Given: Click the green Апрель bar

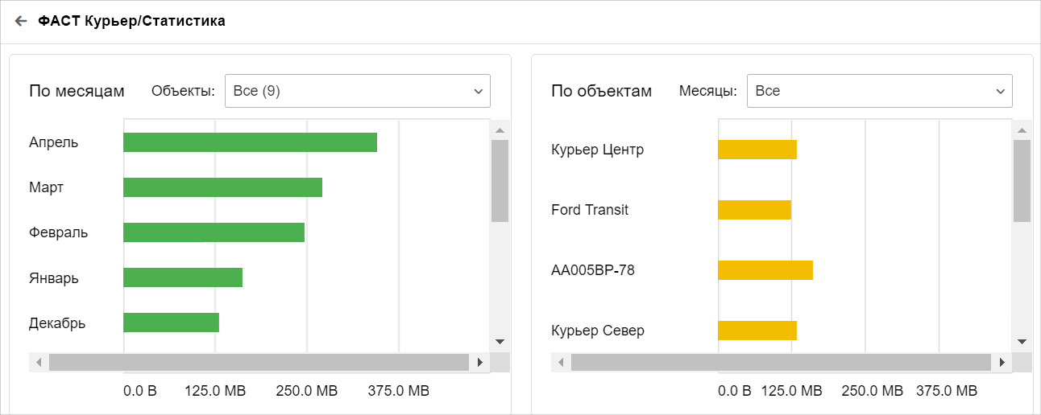Looking at the screenshot, I should 250,142.
